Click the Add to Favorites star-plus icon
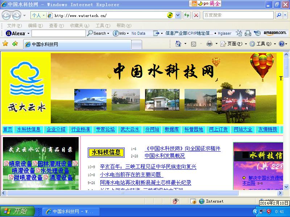This screenshot has width=290, height=217. click(15, 44)
